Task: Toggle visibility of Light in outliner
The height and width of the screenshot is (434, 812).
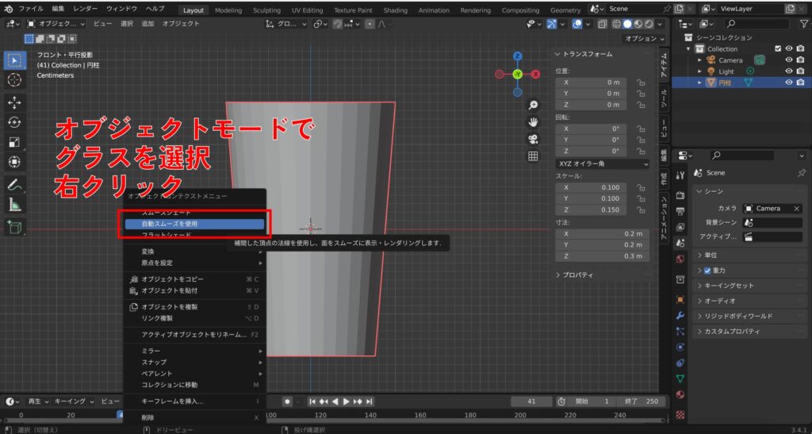Action: click(x=788, y=71)
